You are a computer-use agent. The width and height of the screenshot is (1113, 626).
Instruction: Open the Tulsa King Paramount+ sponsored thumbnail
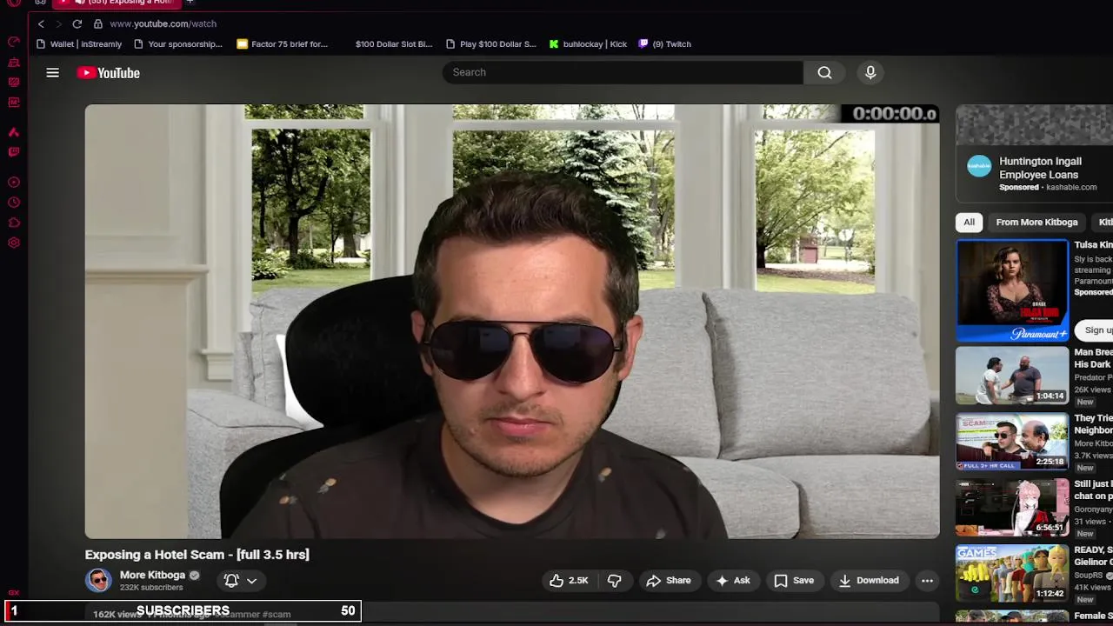coord(1012,291)
